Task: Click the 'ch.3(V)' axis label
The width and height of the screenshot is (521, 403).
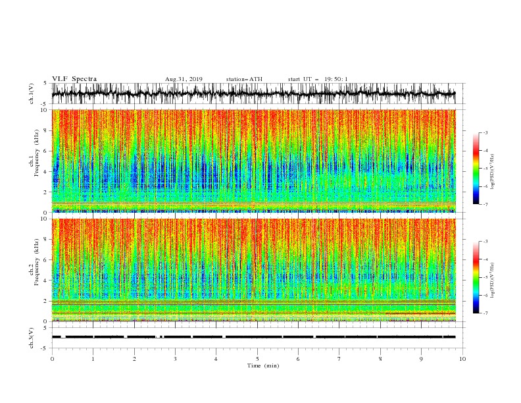Action: pos(32,338)
